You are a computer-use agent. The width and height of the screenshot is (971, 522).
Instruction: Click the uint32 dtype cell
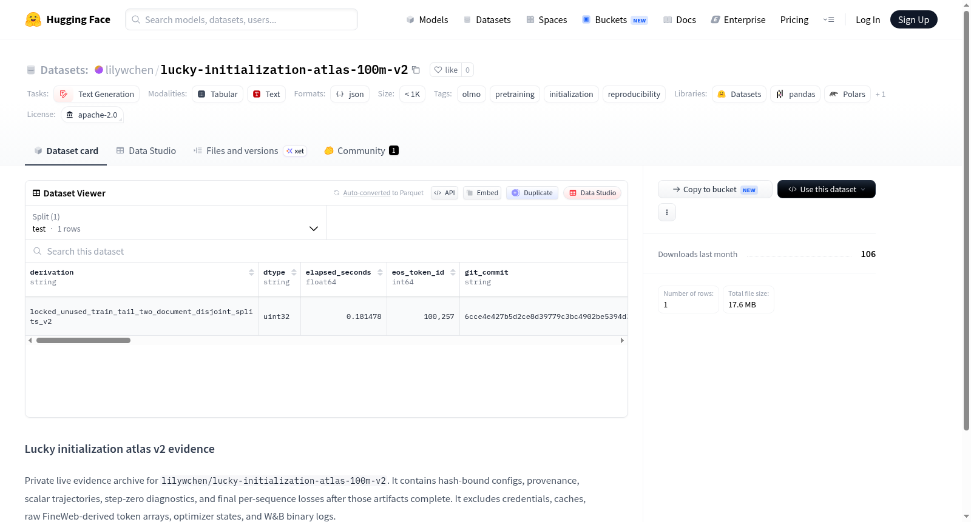pos(280,316)
